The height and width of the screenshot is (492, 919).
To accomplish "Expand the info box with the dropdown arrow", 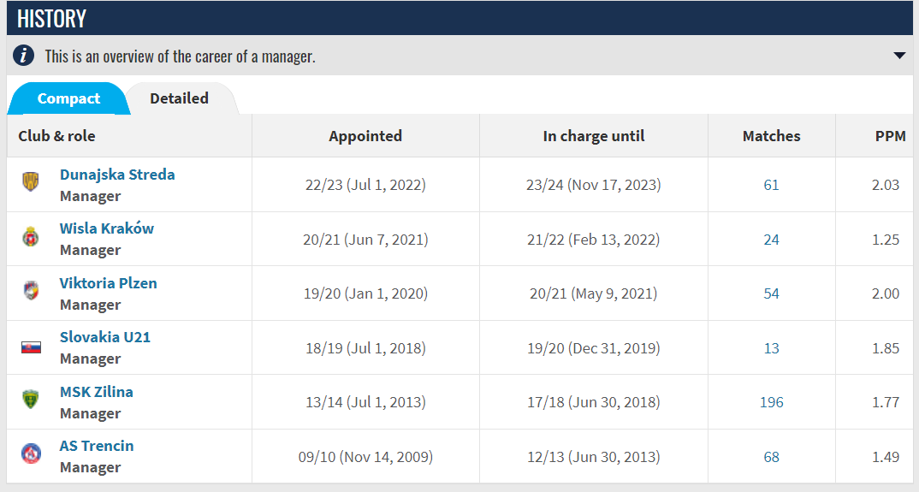I will pos(899,56).
